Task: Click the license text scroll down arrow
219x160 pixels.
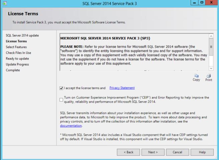Action: pos(211,68)
